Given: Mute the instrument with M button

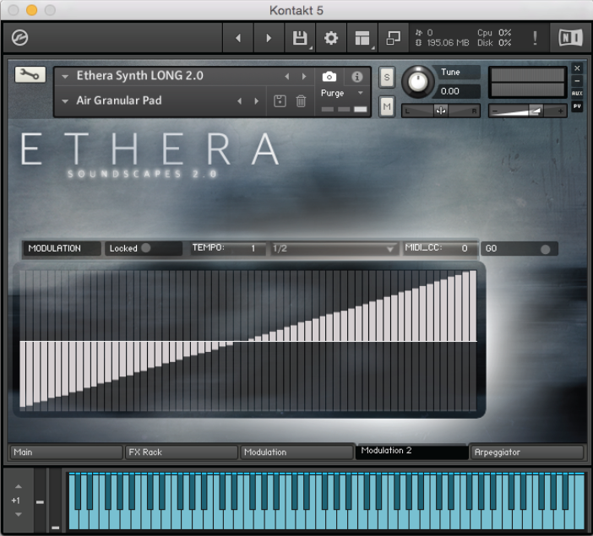Looking at the screenshot, I should tap(387, 106).
